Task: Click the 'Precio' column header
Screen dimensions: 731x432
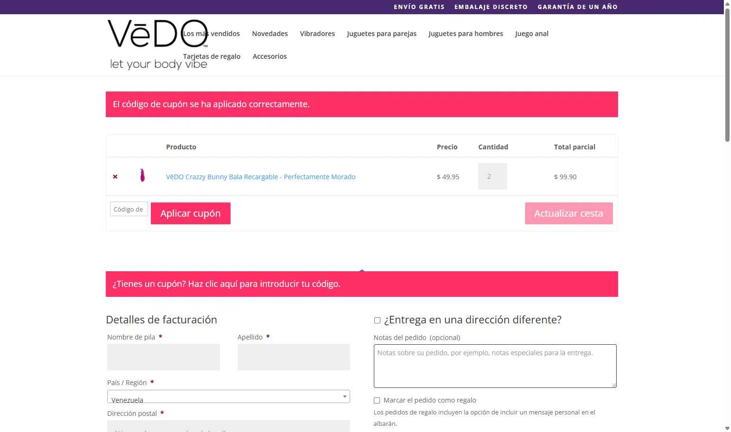Action: 447,147
